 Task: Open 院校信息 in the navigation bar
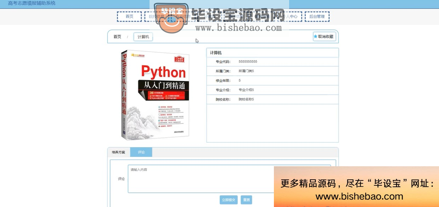[x=156, y=17]
